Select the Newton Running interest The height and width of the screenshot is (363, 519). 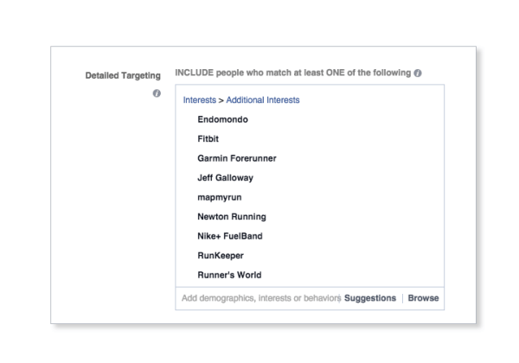232,217
